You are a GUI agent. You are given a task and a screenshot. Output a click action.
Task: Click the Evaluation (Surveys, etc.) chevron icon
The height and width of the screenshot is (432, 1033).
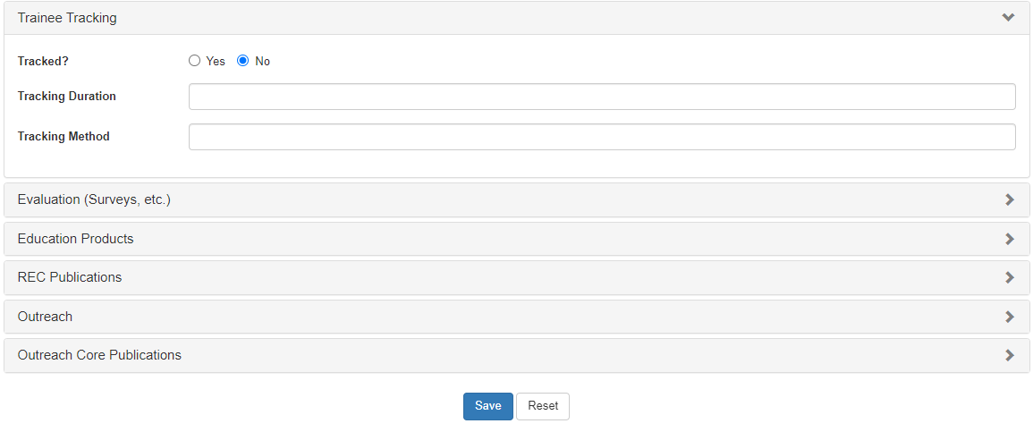1009,200
